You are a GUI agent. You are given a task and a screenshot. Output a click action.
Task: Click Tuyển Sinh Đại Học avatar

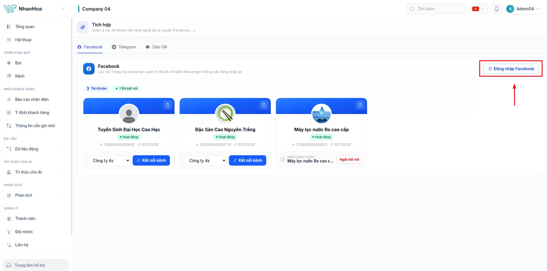[129, 114]
